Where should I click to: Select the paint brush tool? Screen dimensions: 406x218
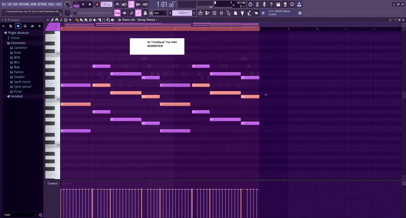tap(81, 20)
